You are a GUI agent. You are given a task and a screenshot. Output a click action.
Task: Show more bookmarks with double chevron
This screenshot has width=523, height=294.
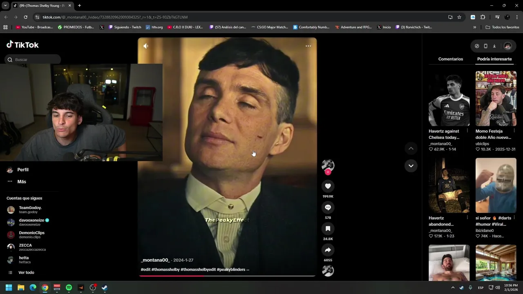tap(474, 27)
